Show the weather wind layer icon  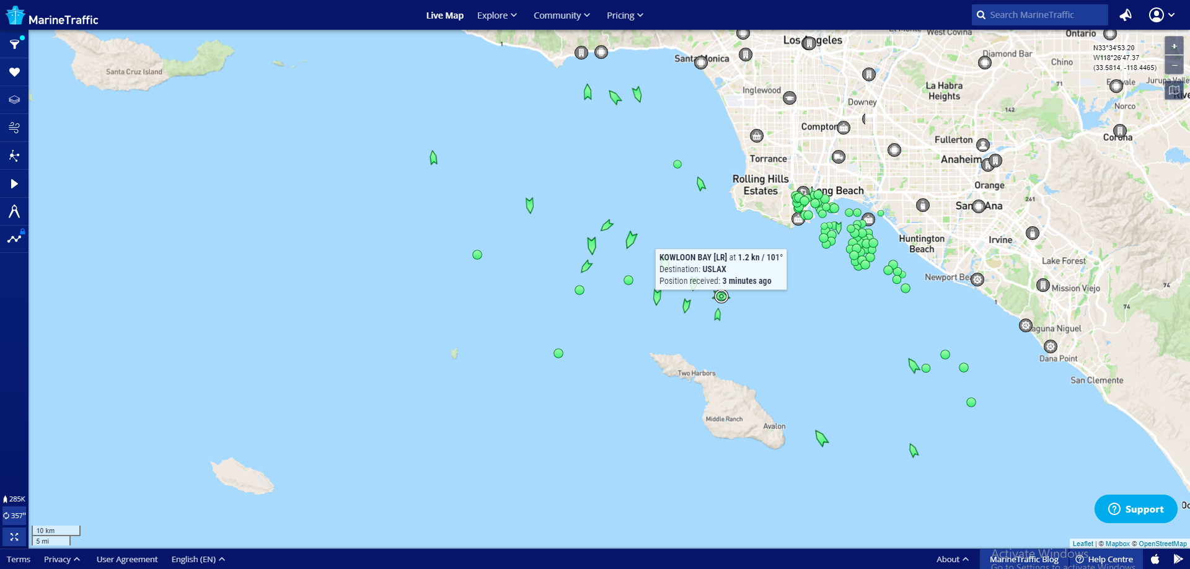point(14,128)
